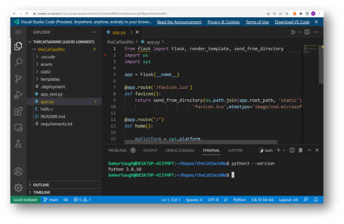Click the Run Python File play icon
Image resolution: width=344 pixels, height=224 pixels.
click(x=293, y=32)
